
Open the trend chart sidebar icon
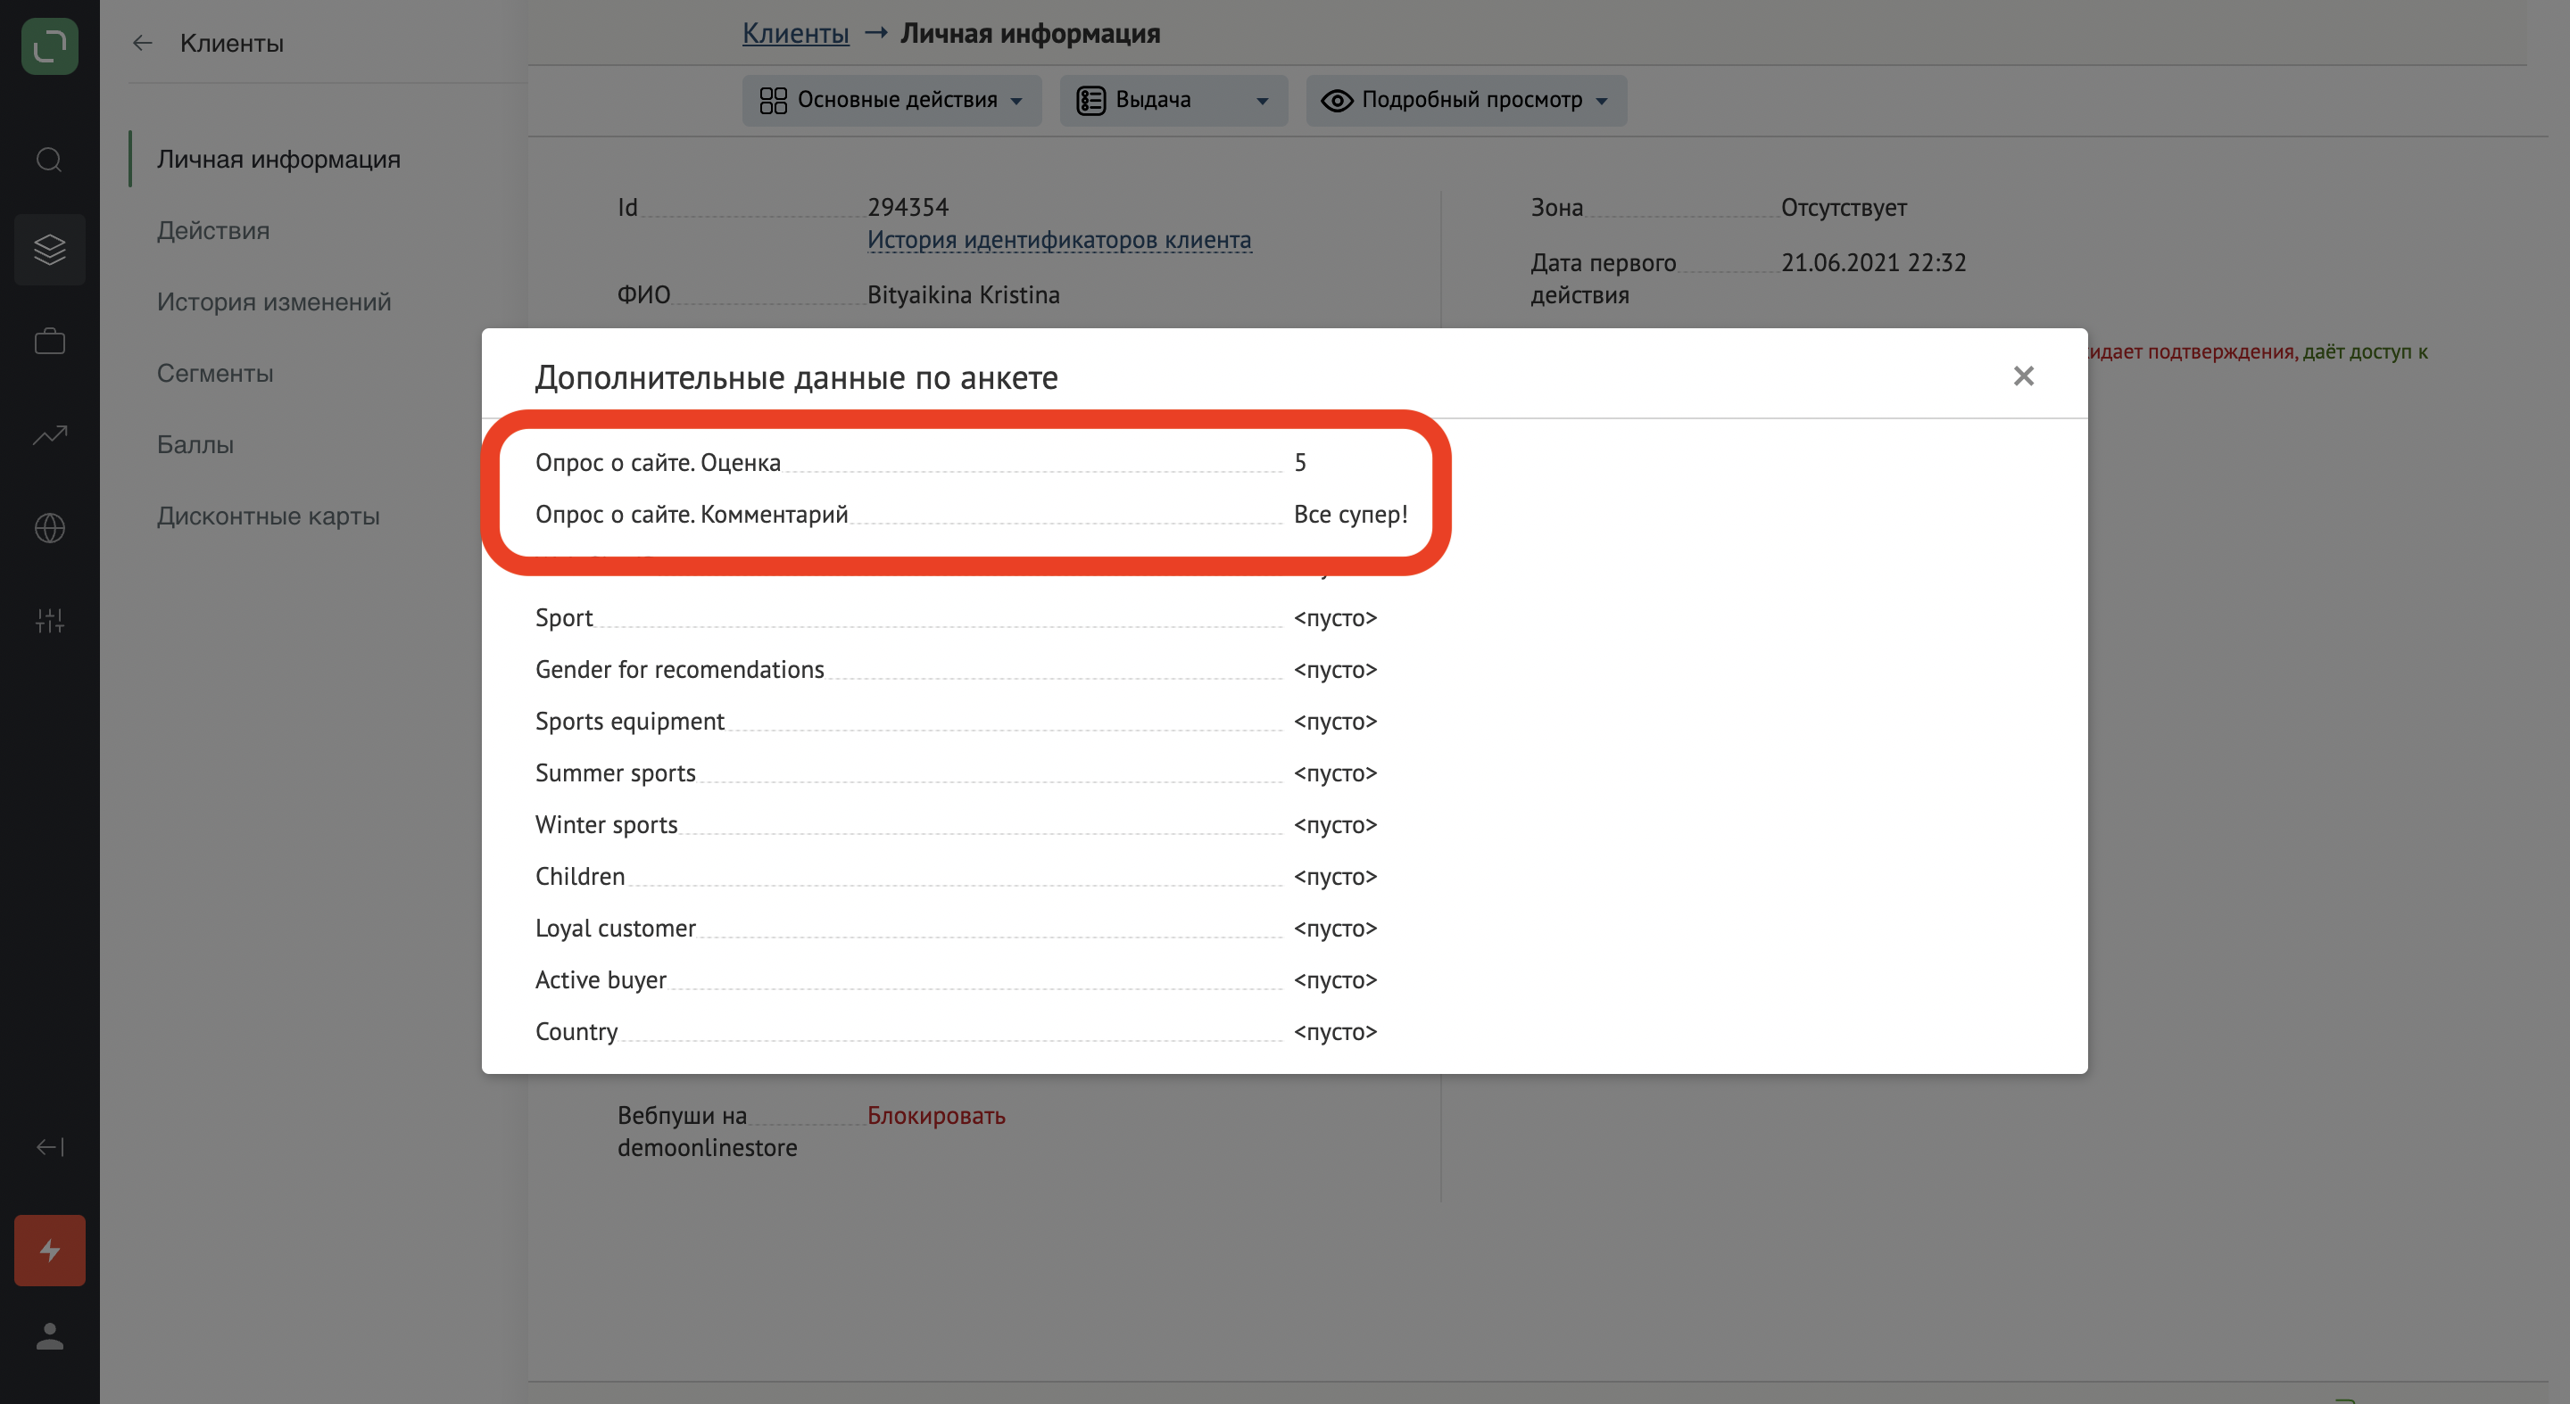pyautogui.click(x=50, y=434)
